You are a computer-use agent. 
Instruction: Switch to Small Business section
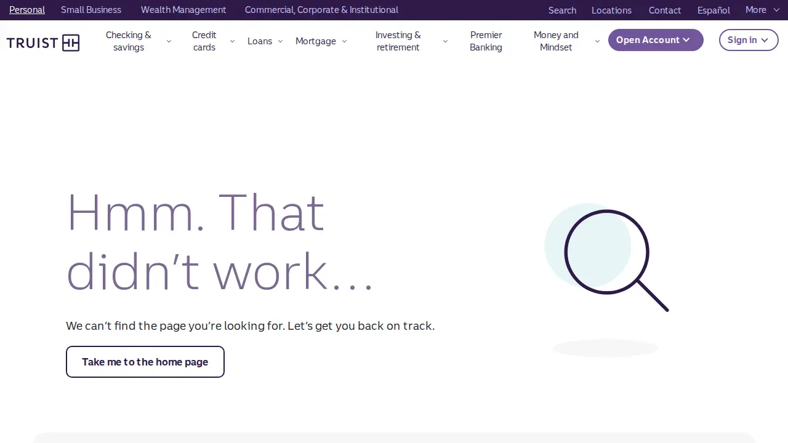(91, 10)
